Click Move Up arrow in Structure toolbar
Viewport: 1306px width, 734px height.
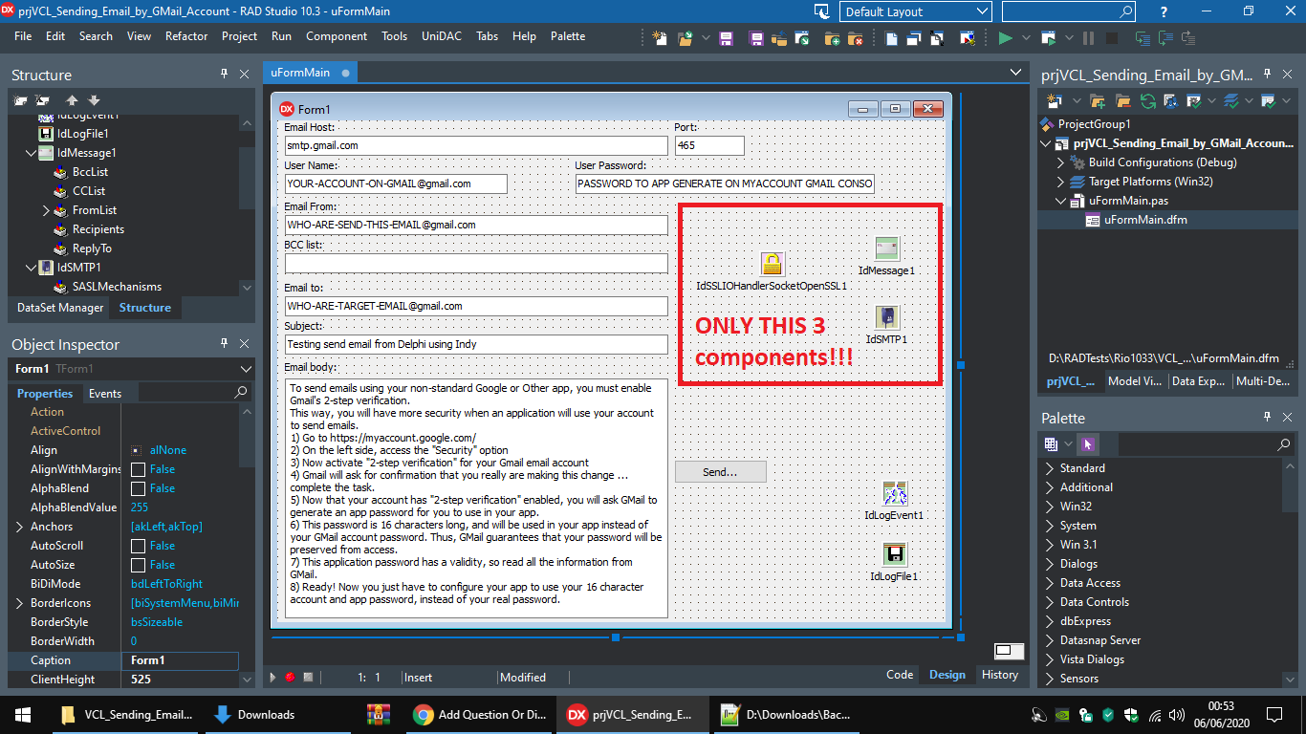click(72, 100)
